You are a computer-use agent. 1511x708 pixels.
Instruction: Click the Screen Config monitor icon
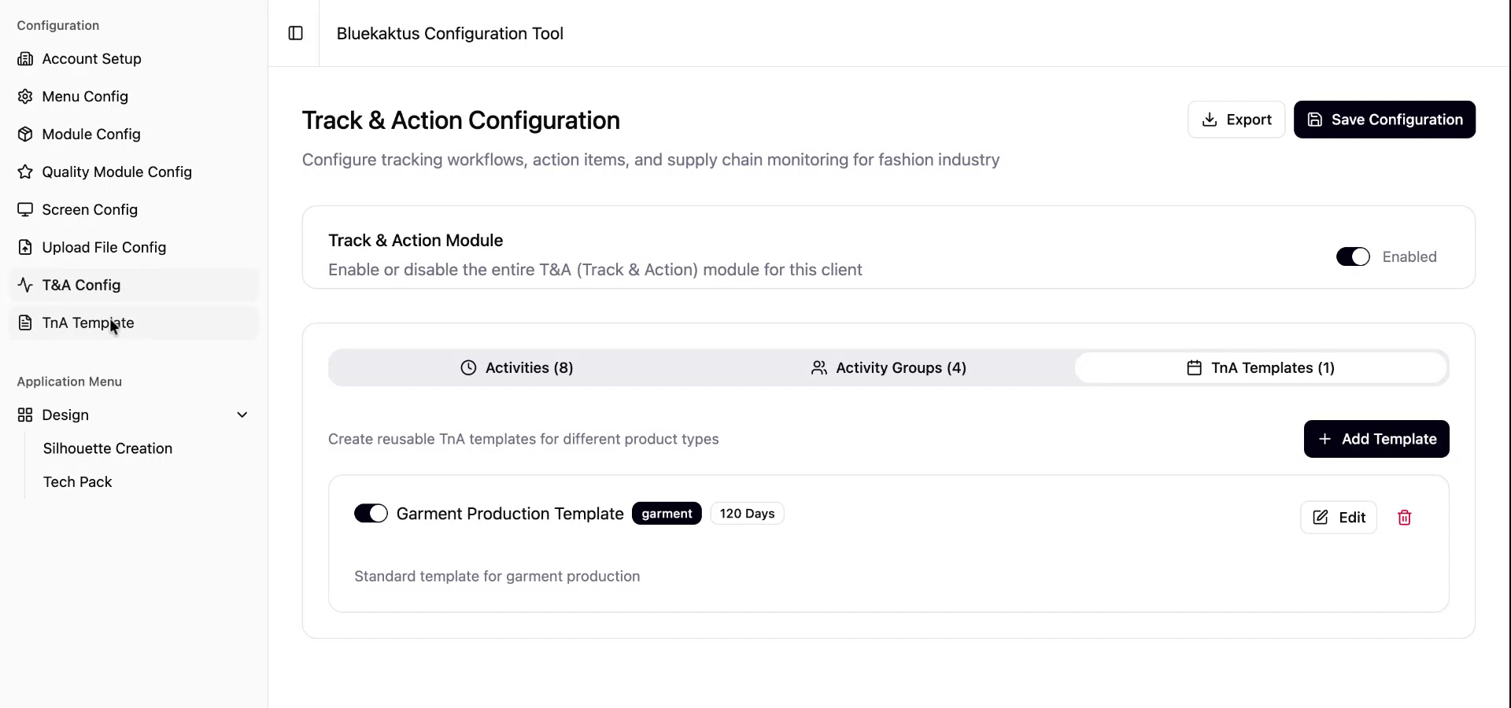pyautogui.click(x=25, y=210)
